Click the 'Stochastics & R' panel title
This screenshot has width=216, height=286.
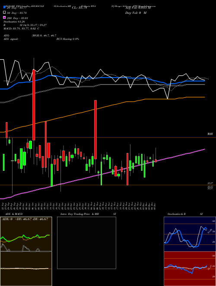coord(176,214)
